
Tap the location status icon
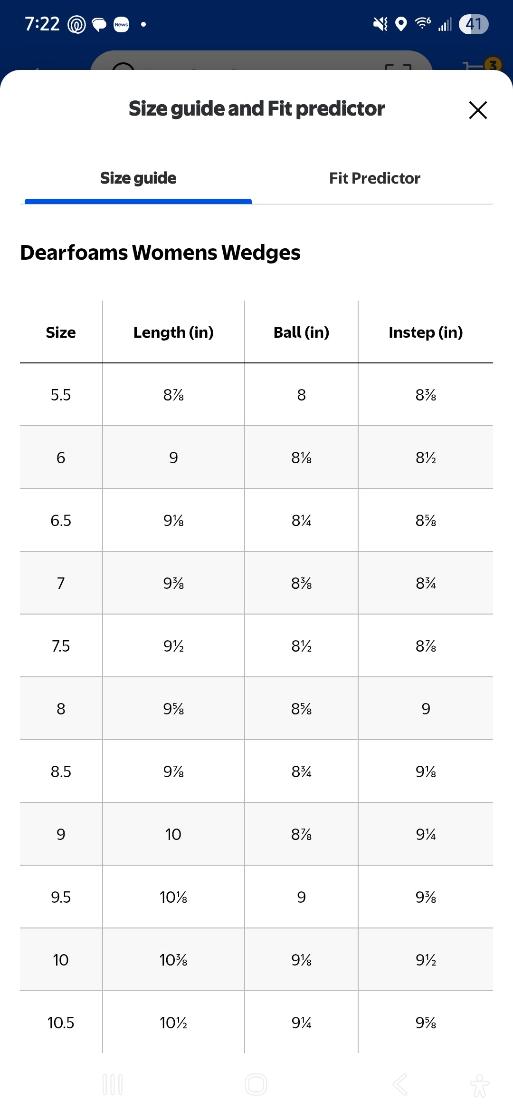point(401,24)
